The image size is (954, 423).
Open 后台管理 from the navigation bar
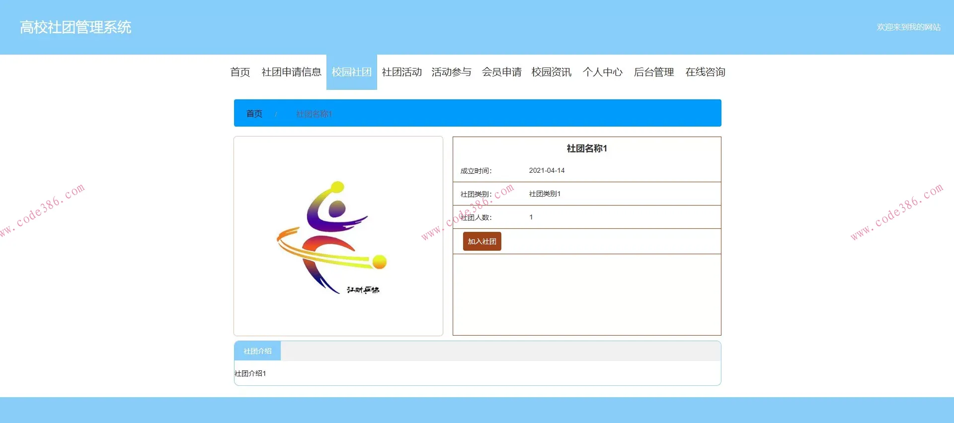654,72
